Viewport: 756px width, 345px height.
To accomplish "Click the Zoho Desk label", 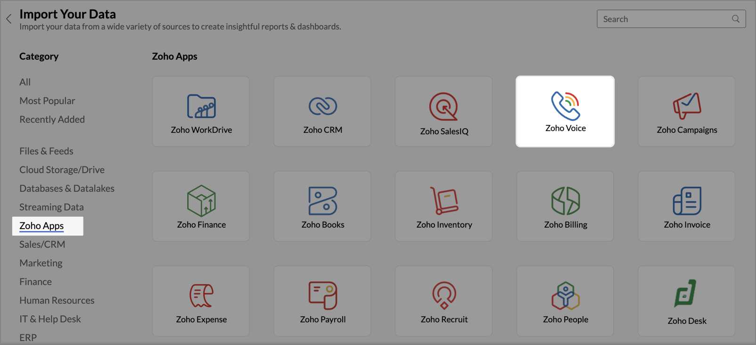I will tap(687, 320).
